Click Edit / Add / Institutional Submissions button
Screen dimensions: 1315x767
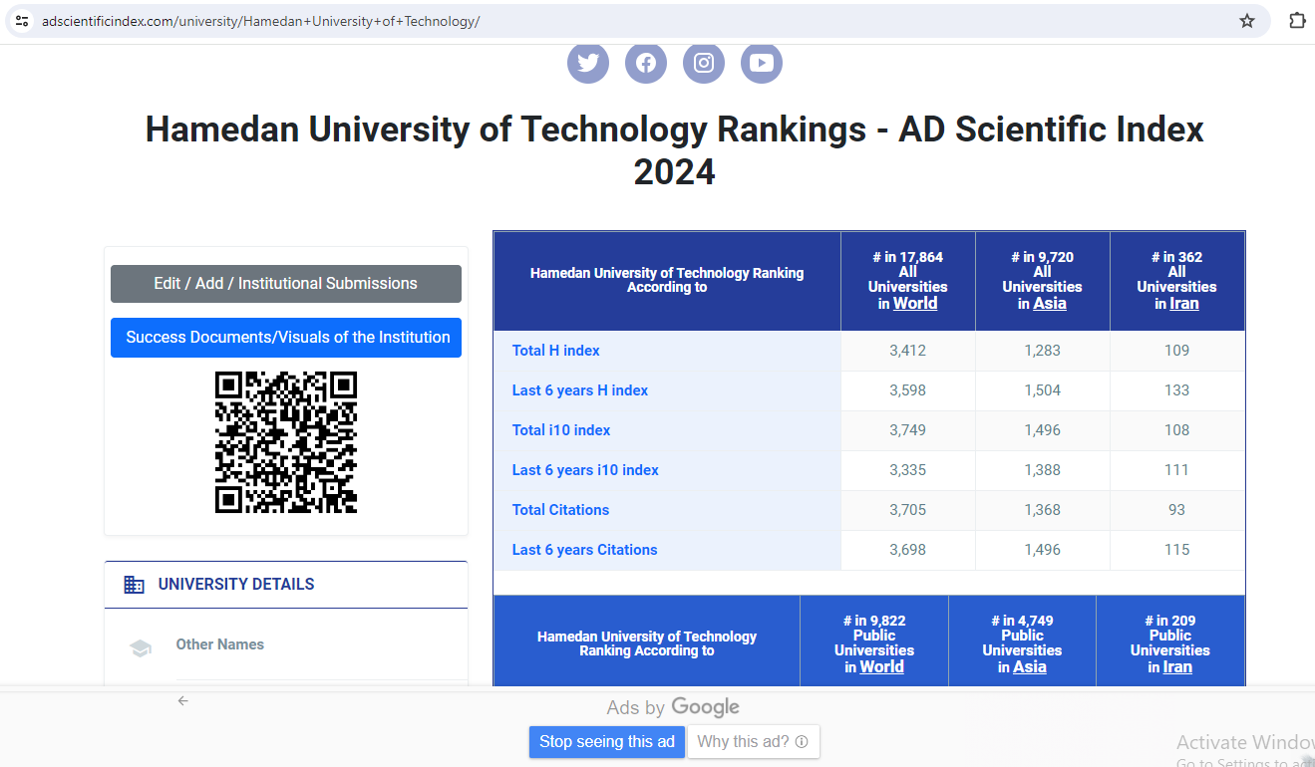(286, 284)
